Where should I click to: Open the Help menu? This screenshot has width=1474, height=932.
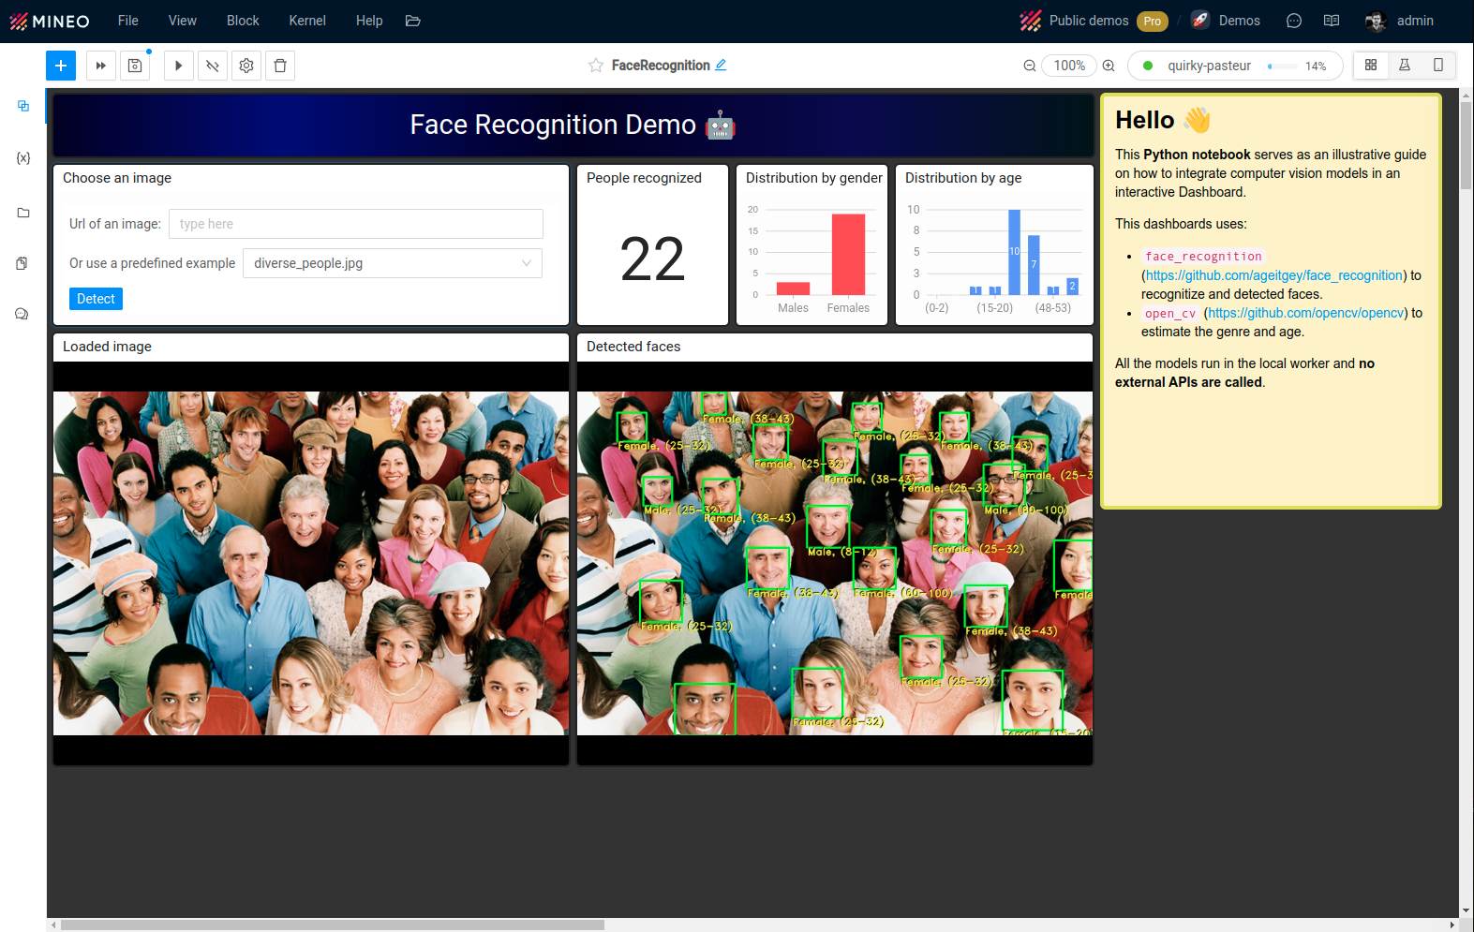(369, 21)
